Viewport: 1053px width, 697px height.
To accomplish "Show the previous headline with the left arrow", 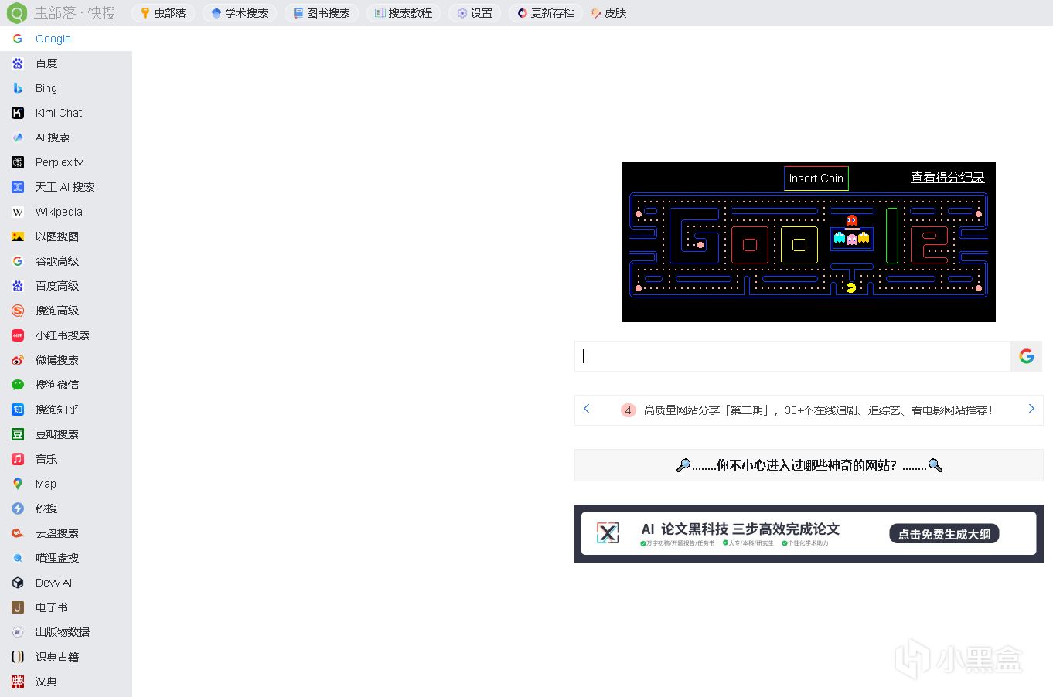I will coord(587,409).
